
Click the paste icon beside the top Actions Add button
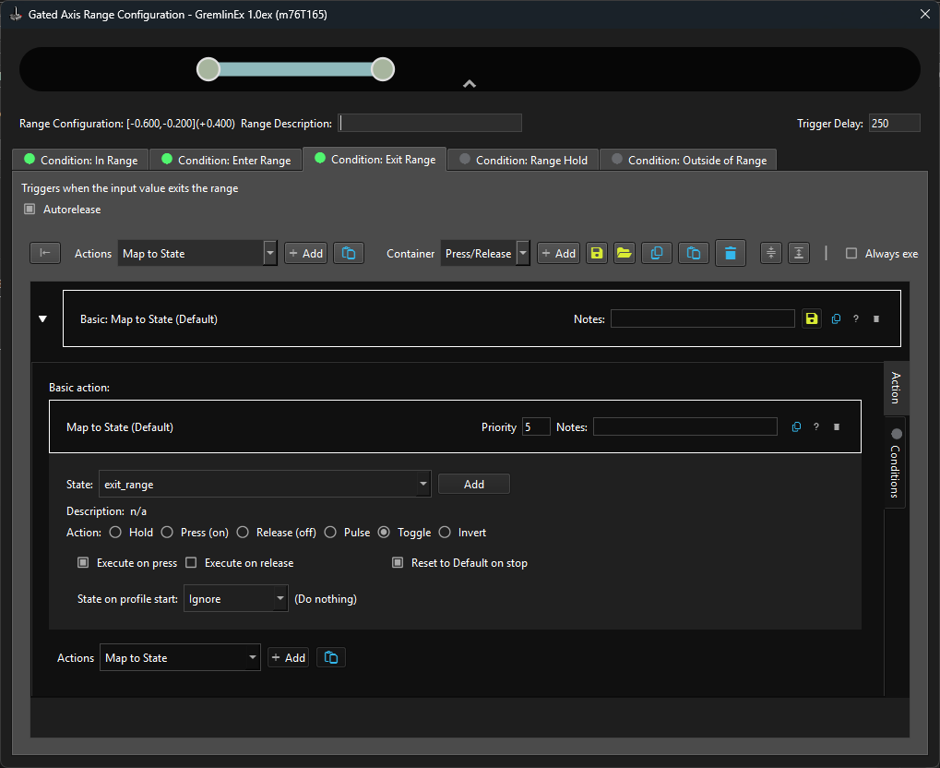tap(349, 253)
